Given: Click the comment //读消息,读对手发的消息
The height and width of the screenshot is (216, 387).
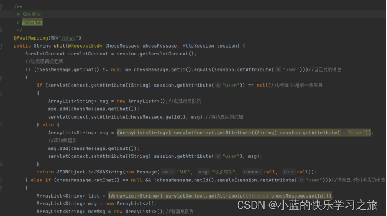Looking at the screenshot, I should pos(358,180).
